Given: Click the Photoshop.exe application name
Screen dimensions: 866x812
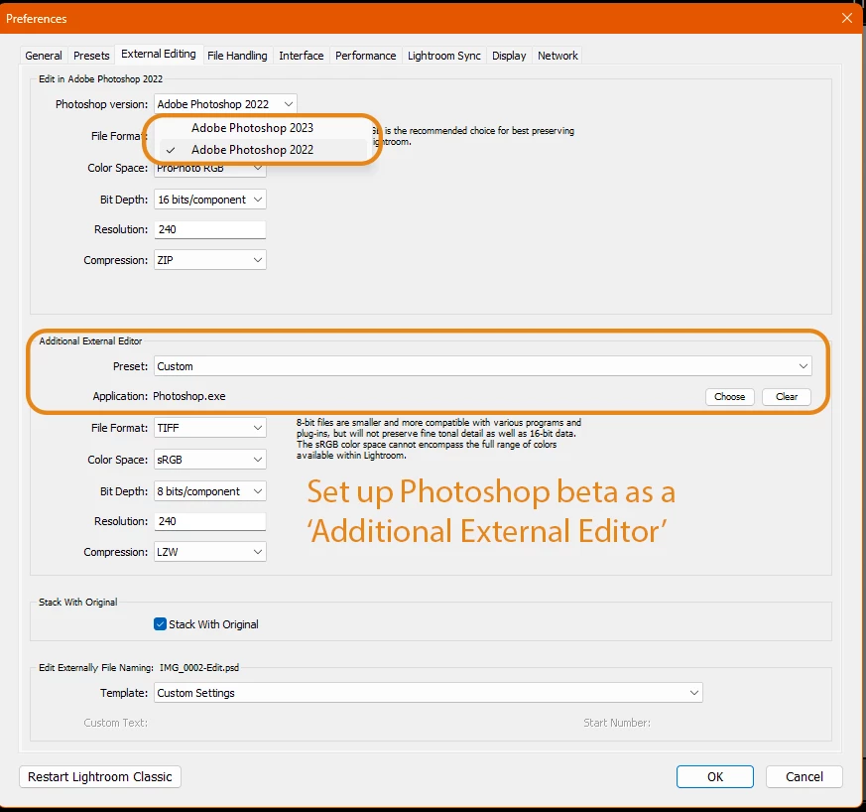Looking at the screenshot, I should click(x=188, y=396).
